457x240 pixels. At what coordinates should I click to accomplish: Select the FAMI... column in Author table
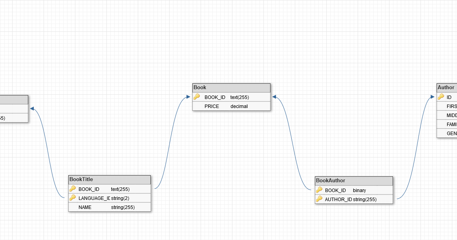[x=452, y=125]
